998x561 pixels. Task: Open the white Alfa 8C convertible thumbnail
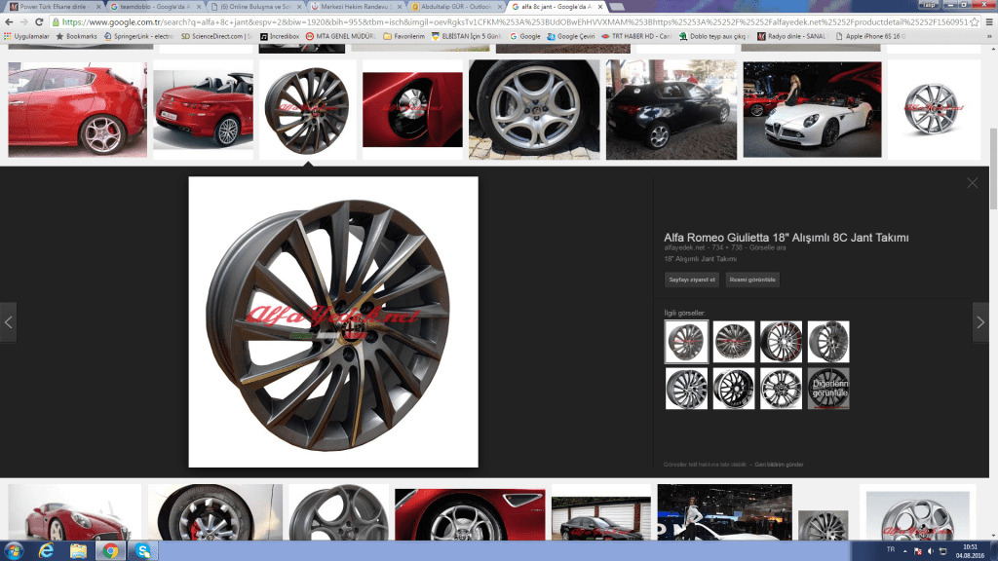pyautogui.click(x=812, y=109)
